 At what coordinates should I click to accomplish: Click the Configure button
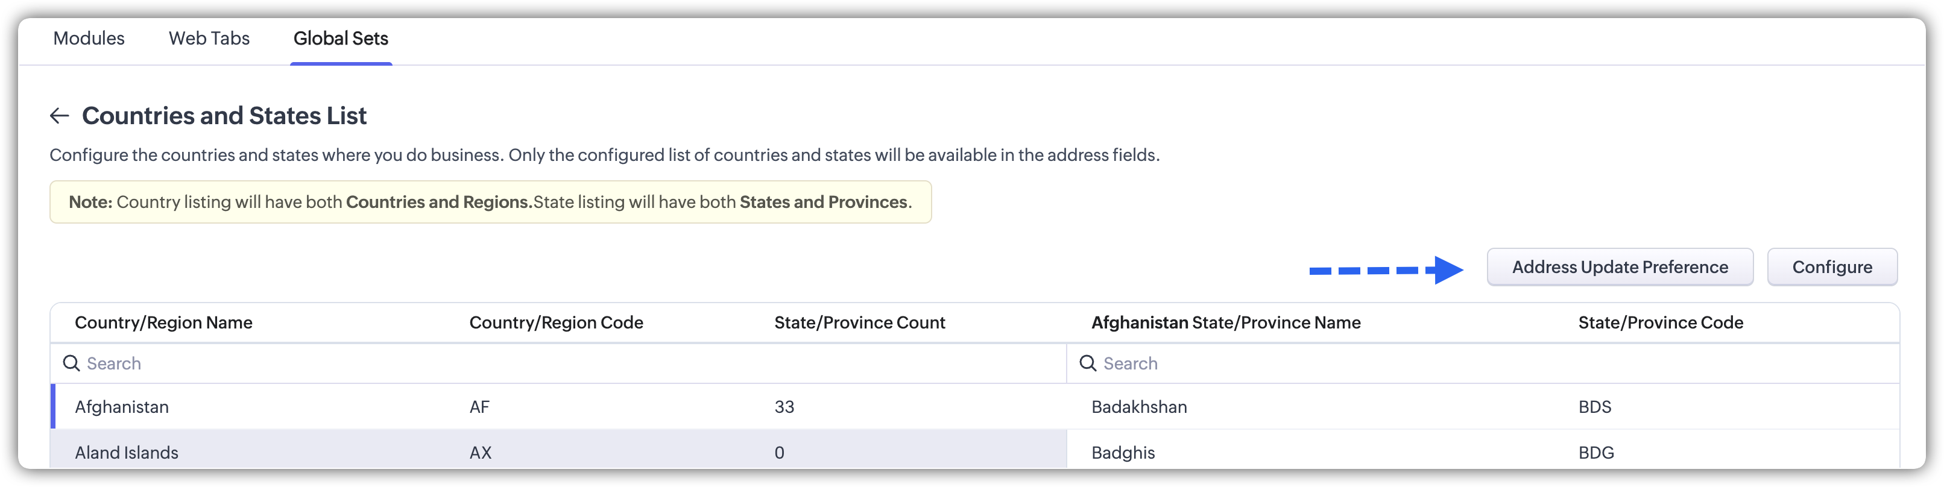(1832, 267)
